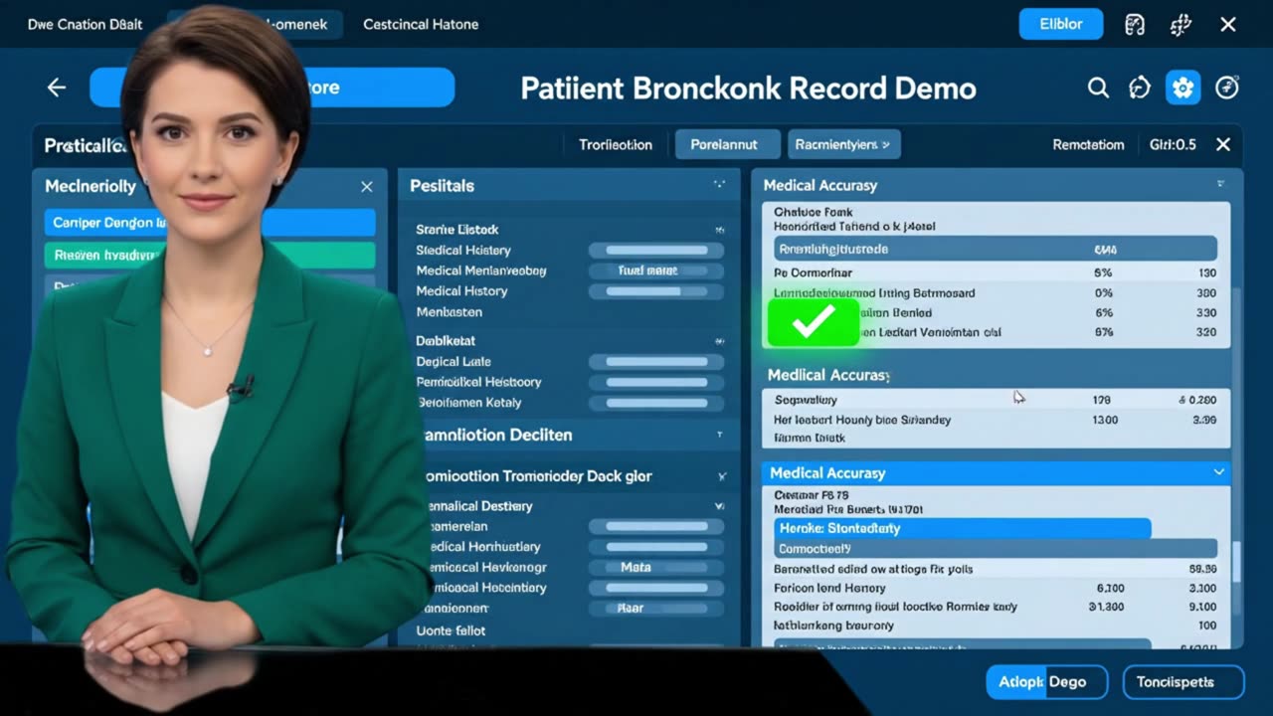The height and width of the screenshot is (716, 1273).
Task: Open search with the magnifier icon
Action: click(x=1098, y=88)
